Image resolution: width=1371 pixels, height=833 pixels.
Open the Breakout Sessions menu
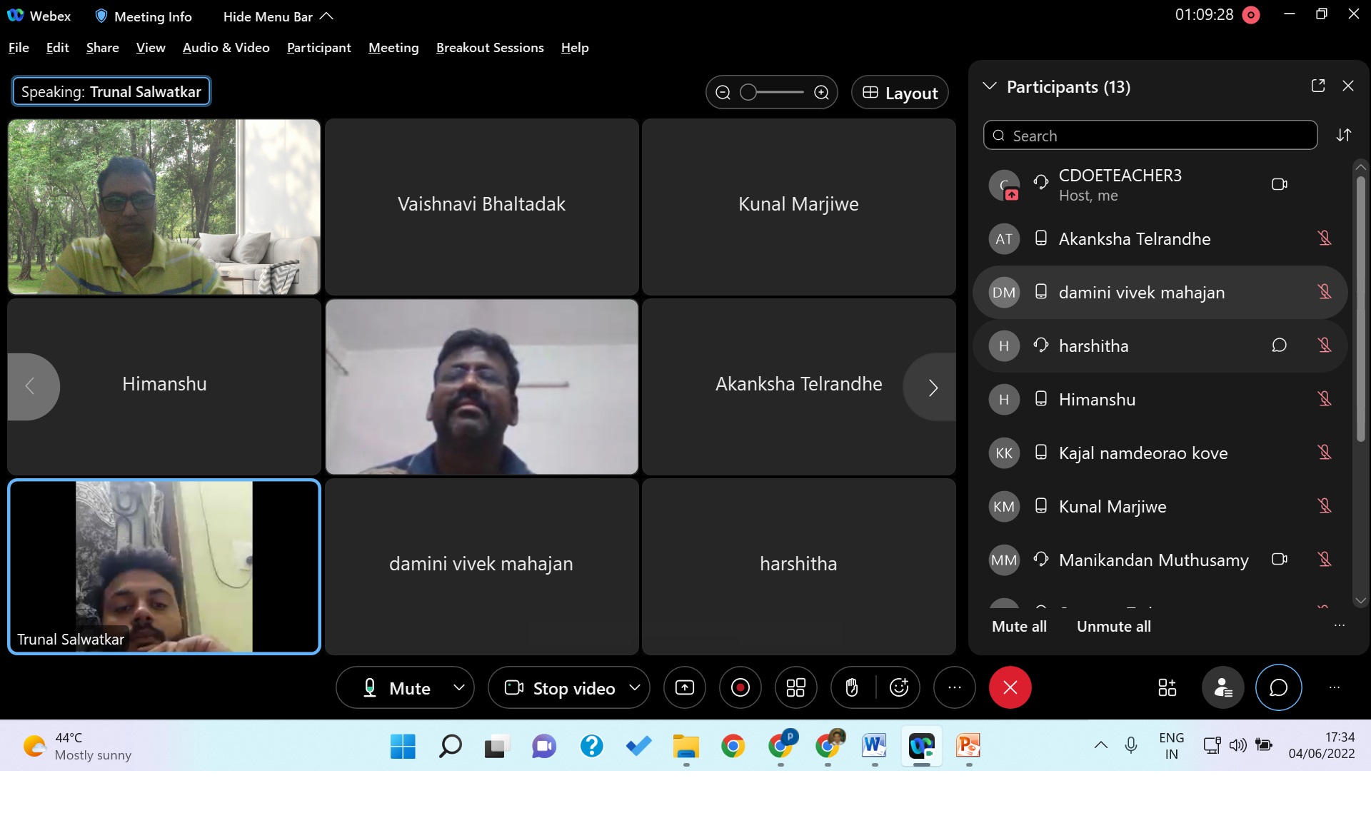[489, 47]
